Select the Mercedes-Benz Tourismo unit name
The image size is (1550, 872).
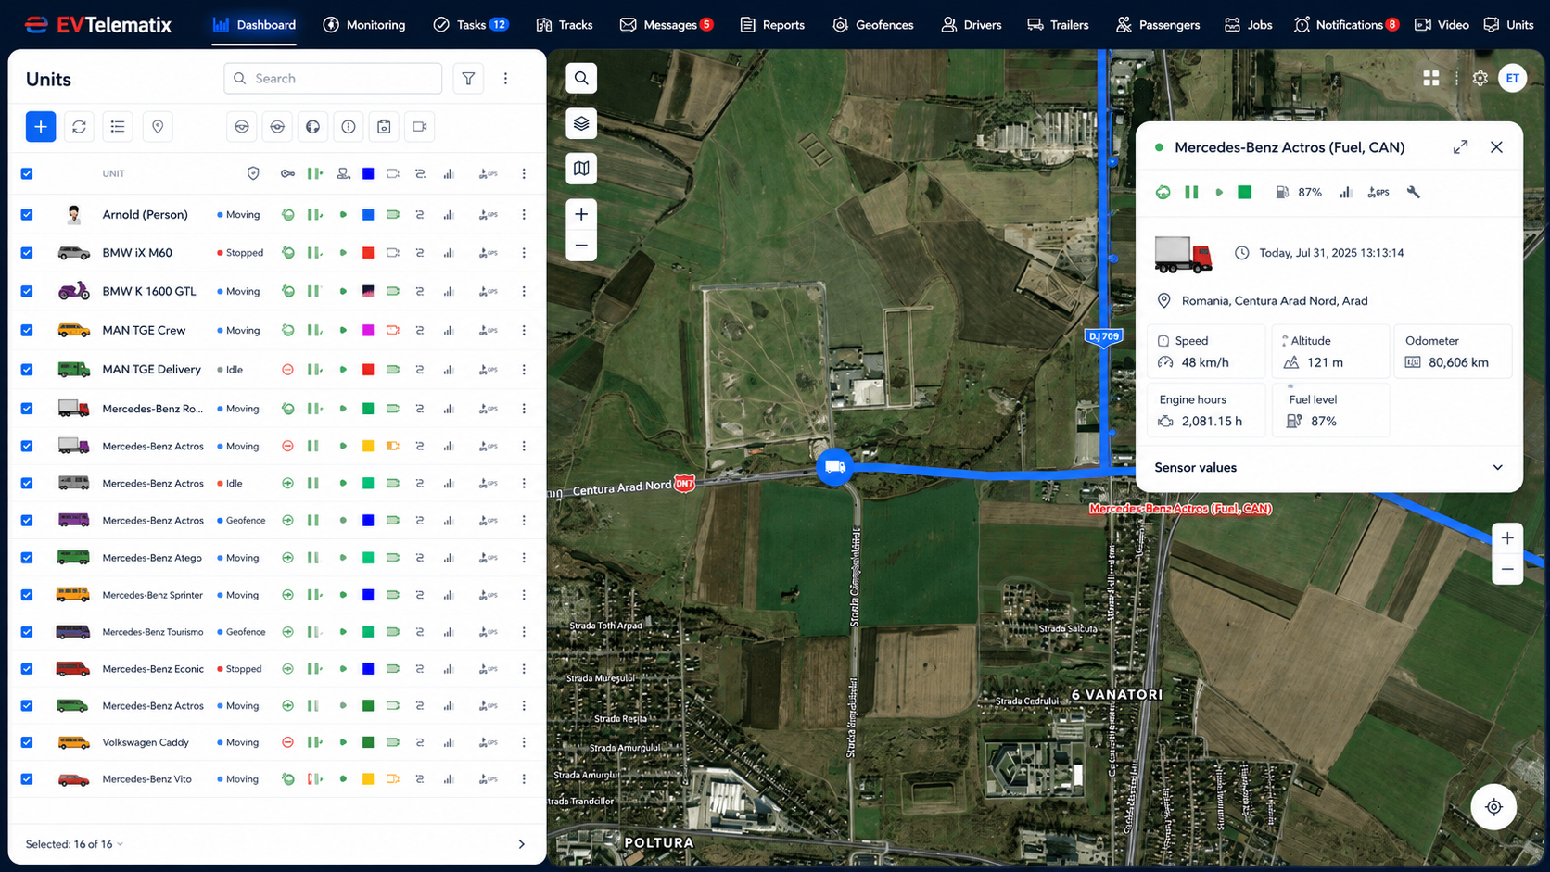153,632
